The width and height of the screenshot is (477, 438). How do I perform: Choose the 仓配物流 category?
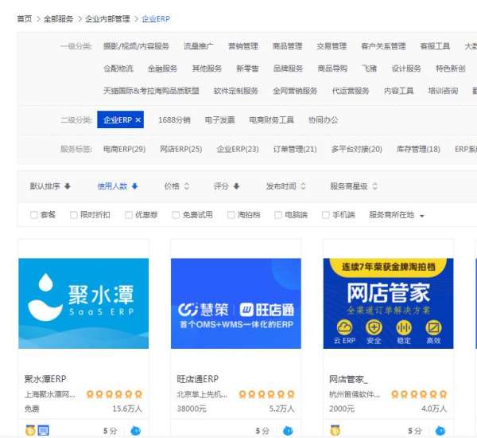118,68
